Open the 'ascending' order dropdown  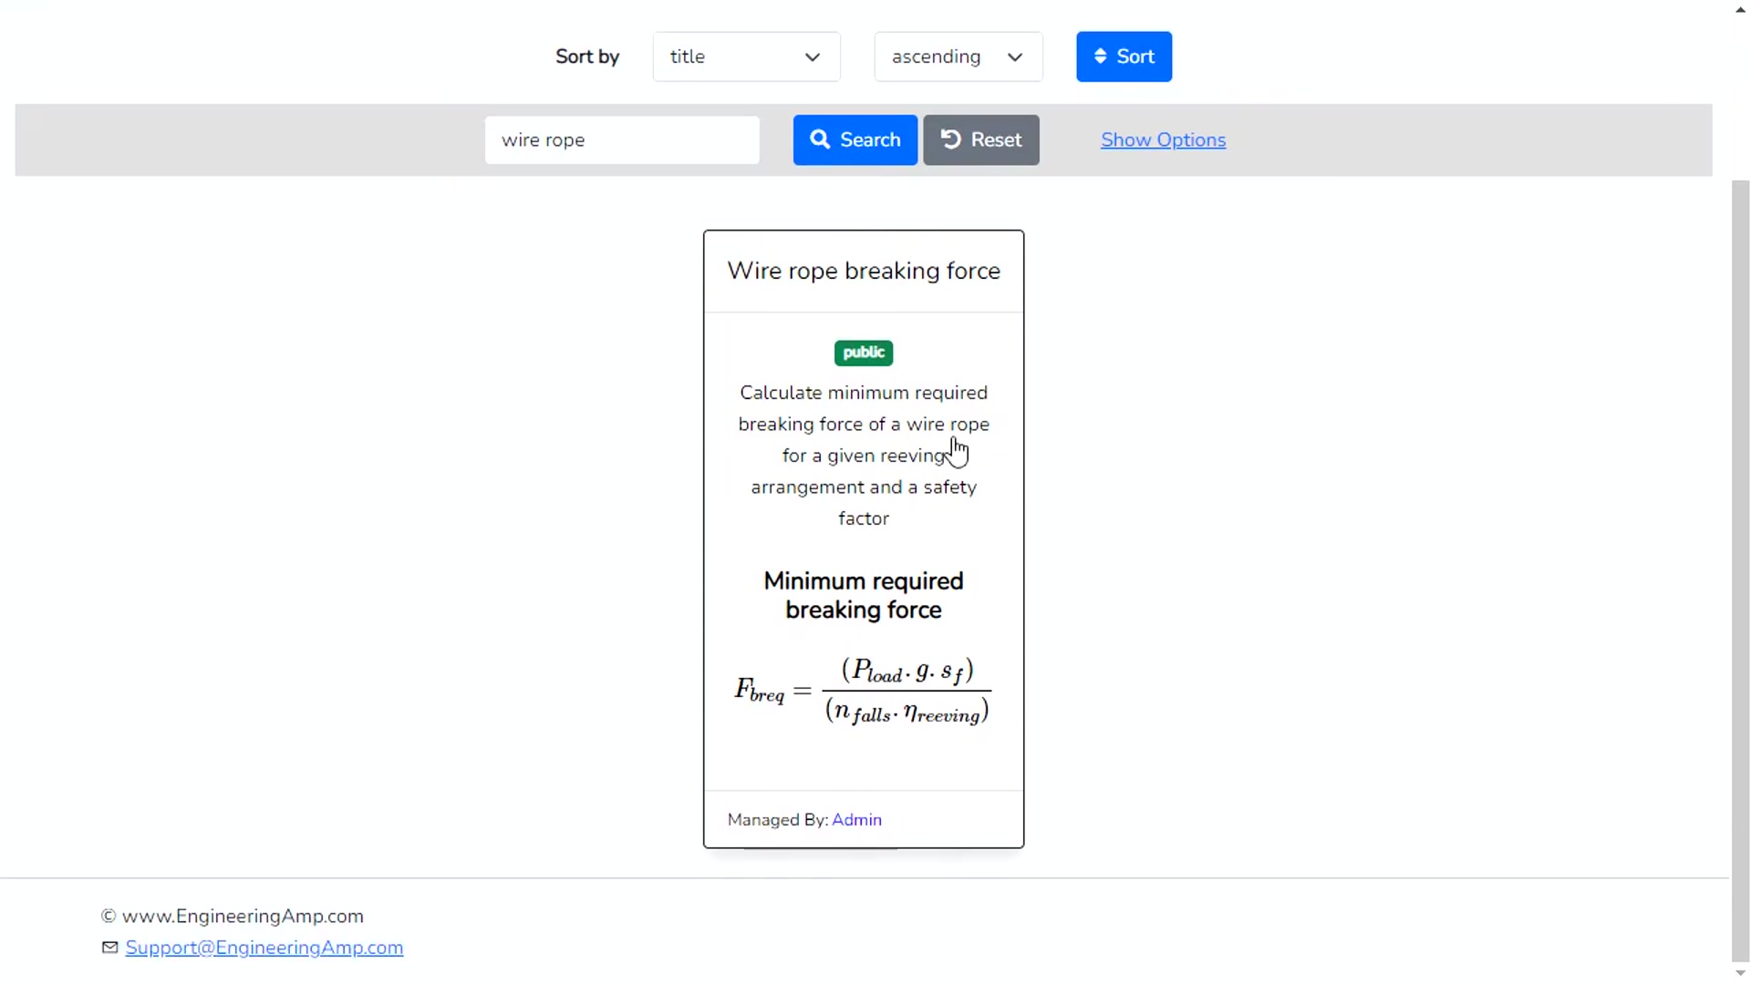[x=958, y=56]
